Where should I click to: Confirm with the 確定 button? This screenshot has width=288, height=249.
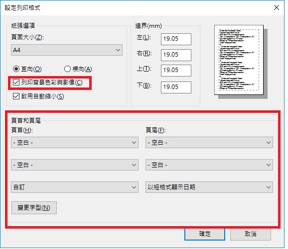coord(205,234)
